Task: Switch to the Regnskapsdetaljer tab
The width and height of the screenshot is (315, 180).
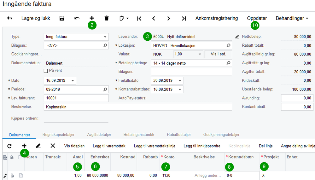Action: point(58,135)
